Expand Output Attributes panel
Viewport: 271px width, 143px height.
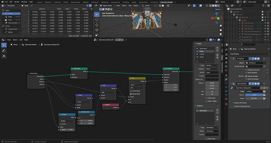click(240, 103)
